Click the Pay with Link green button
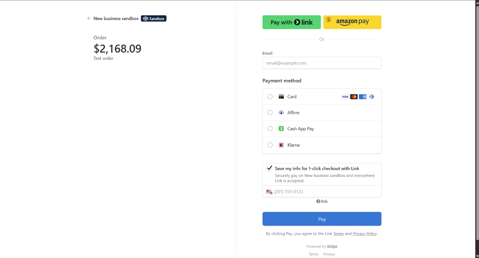The image size is (479, 258). click(x=291, y=22)
